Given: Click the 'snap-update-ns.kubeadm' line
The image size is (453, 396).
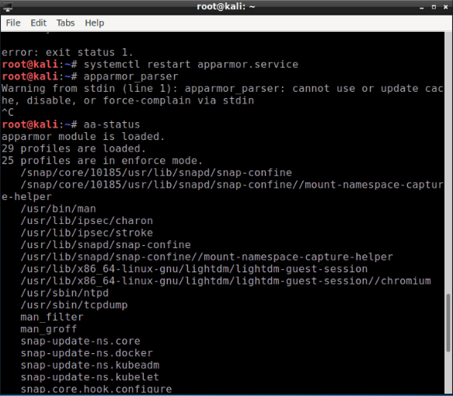Looking at the screenshot, I should [x=90, y=366].
